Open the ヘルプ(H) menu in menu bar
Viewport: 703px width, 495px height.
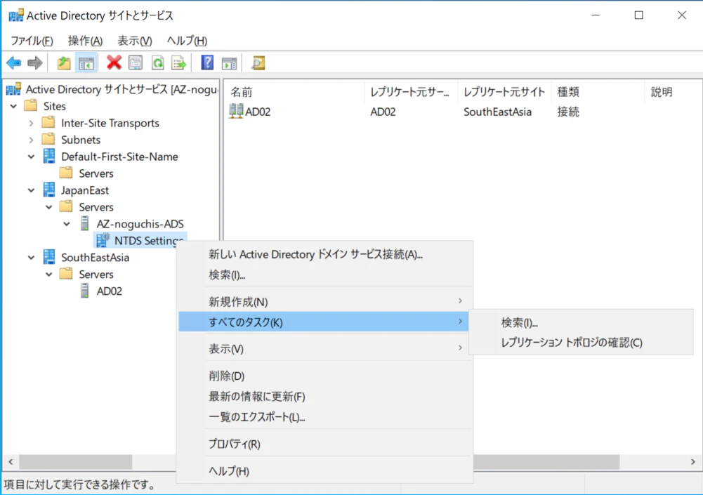187,41
